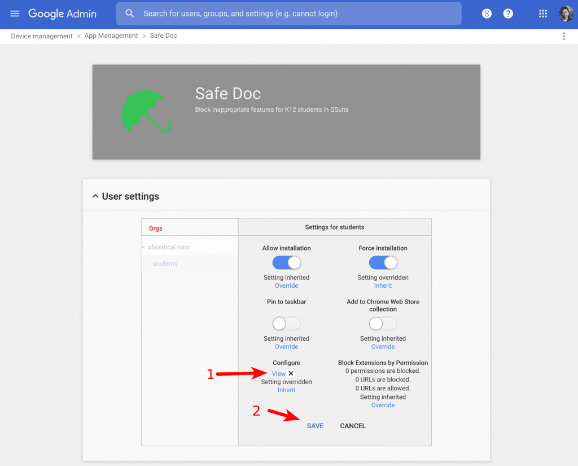578x466 pixels.
Task: Click Override under Chrome Web Store collection
Action: click(x=383, y=347)
